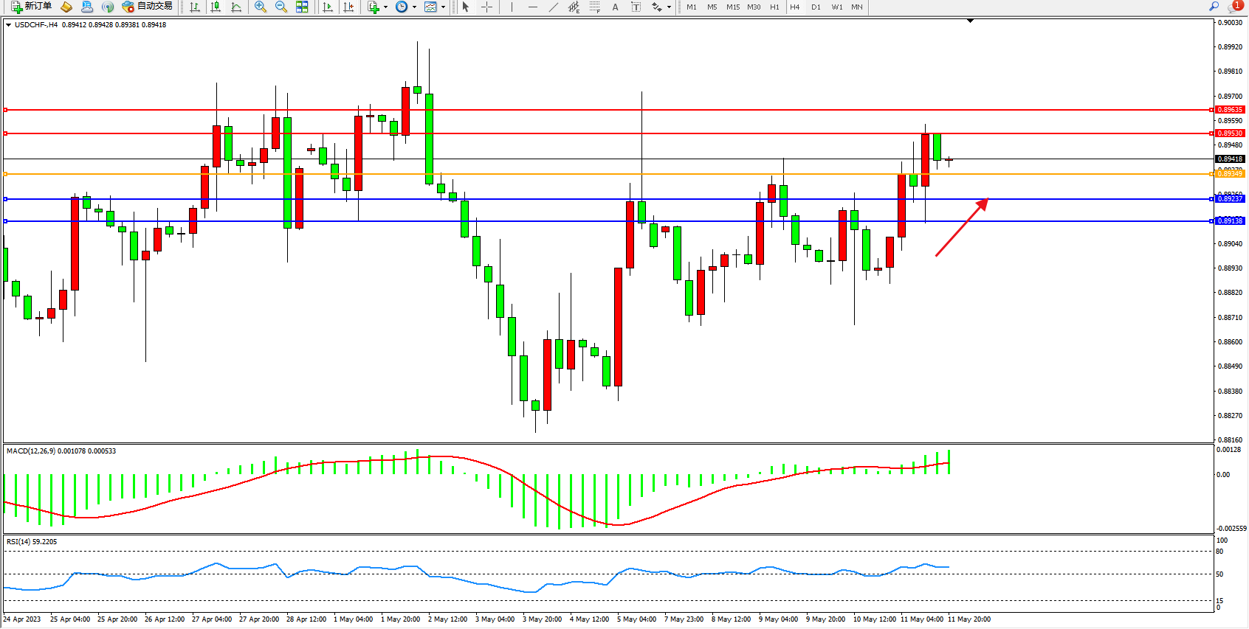Select the Crosshair tool
The image size is (1249, 629).
tap(487, 7)
